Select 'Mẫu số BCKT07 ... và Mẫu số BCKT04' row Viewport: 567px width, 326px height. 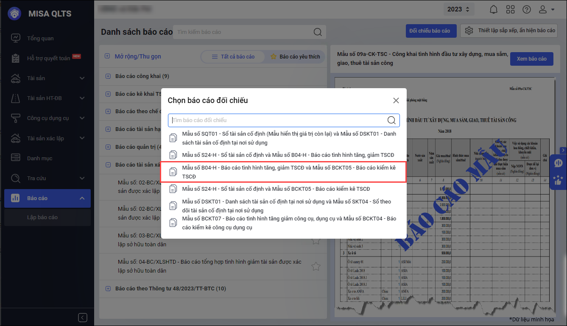(284, 223)
